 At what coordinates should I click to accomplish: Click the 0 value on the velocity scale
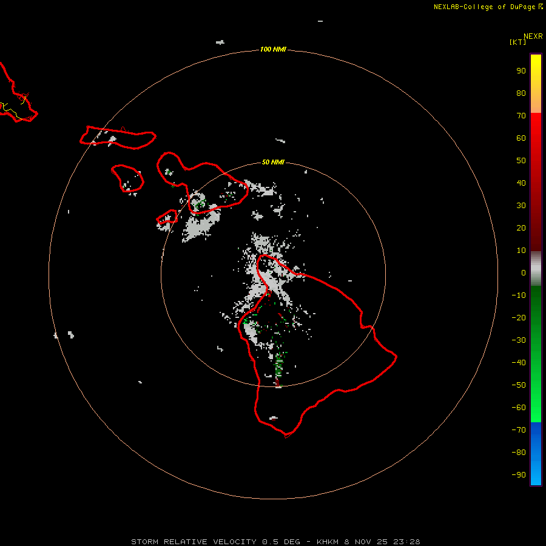pos(524,272)
